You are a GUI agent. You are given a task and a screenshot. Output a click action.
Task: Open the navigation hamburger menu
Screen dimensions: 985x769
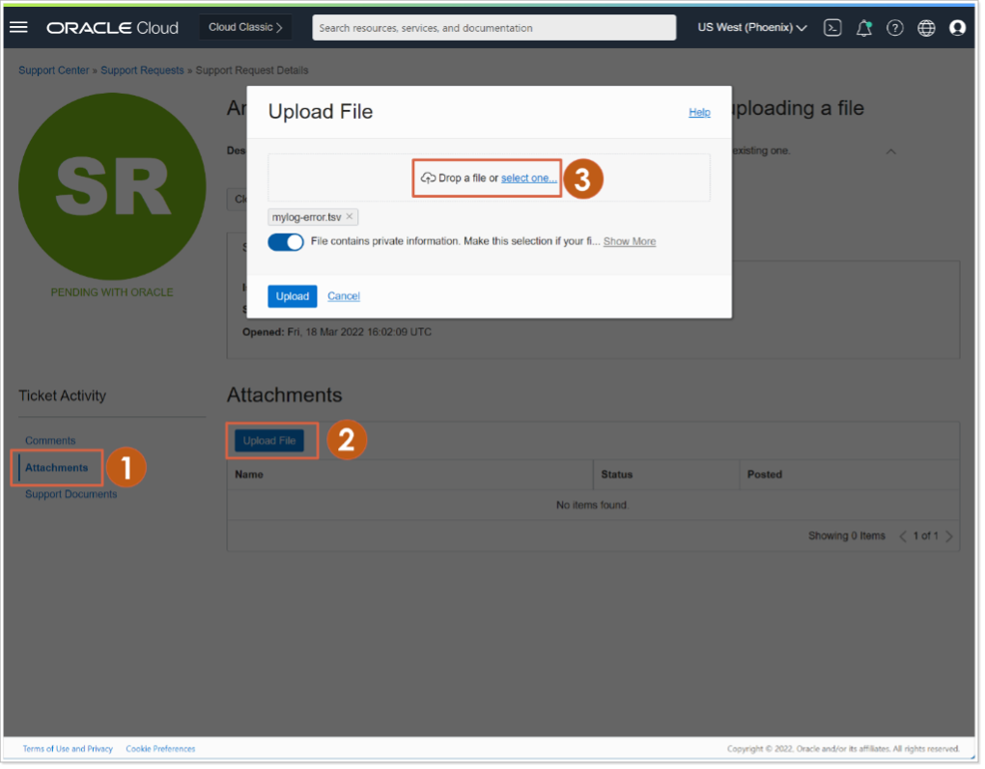18,27
